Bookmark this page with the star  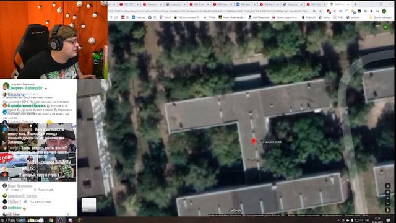click(321, 11)
